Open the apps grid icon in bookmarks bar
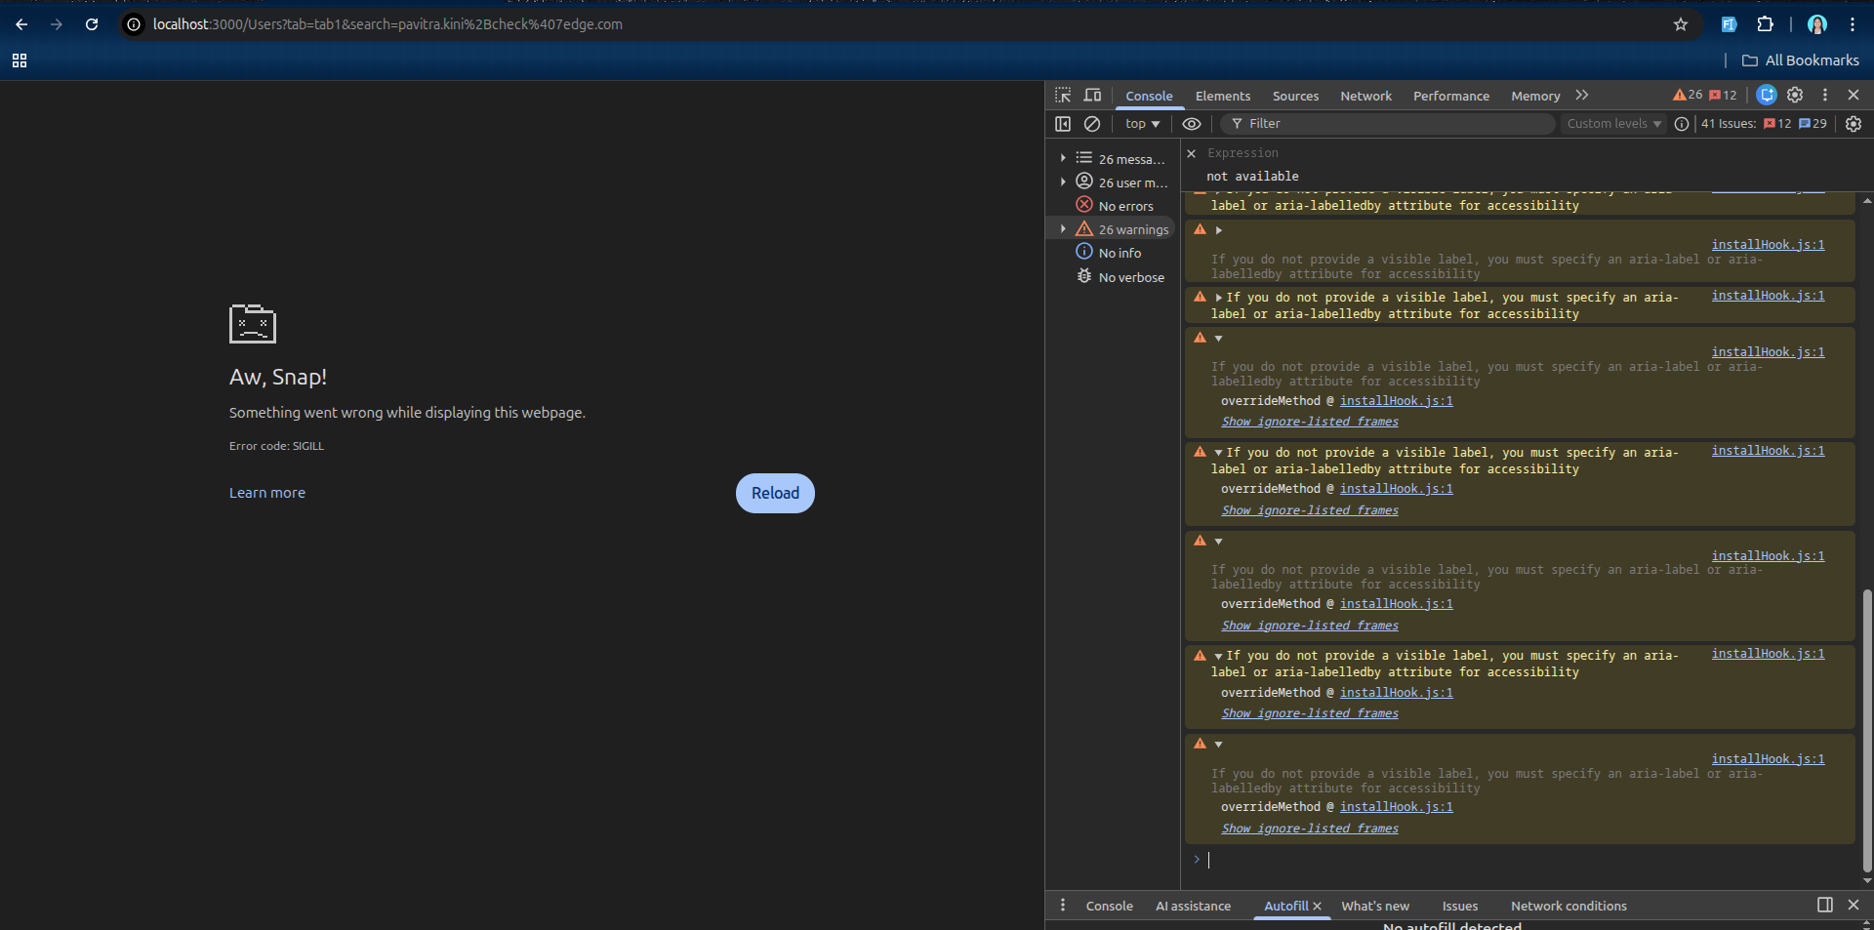The image size is (1874, 930). point(20,61)
